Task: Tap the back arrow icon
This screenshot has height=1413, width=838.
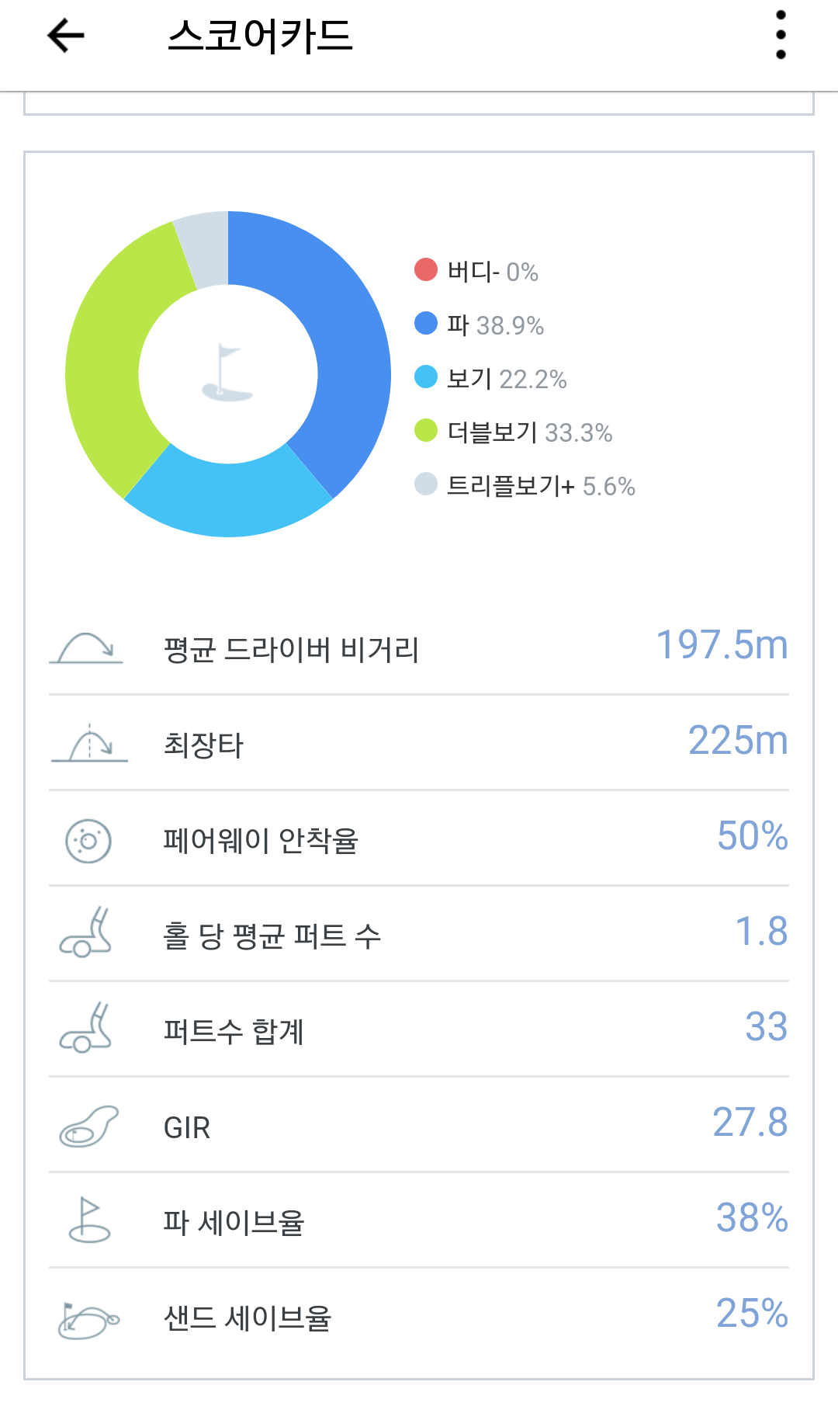Action: click(x=66, y=36)
